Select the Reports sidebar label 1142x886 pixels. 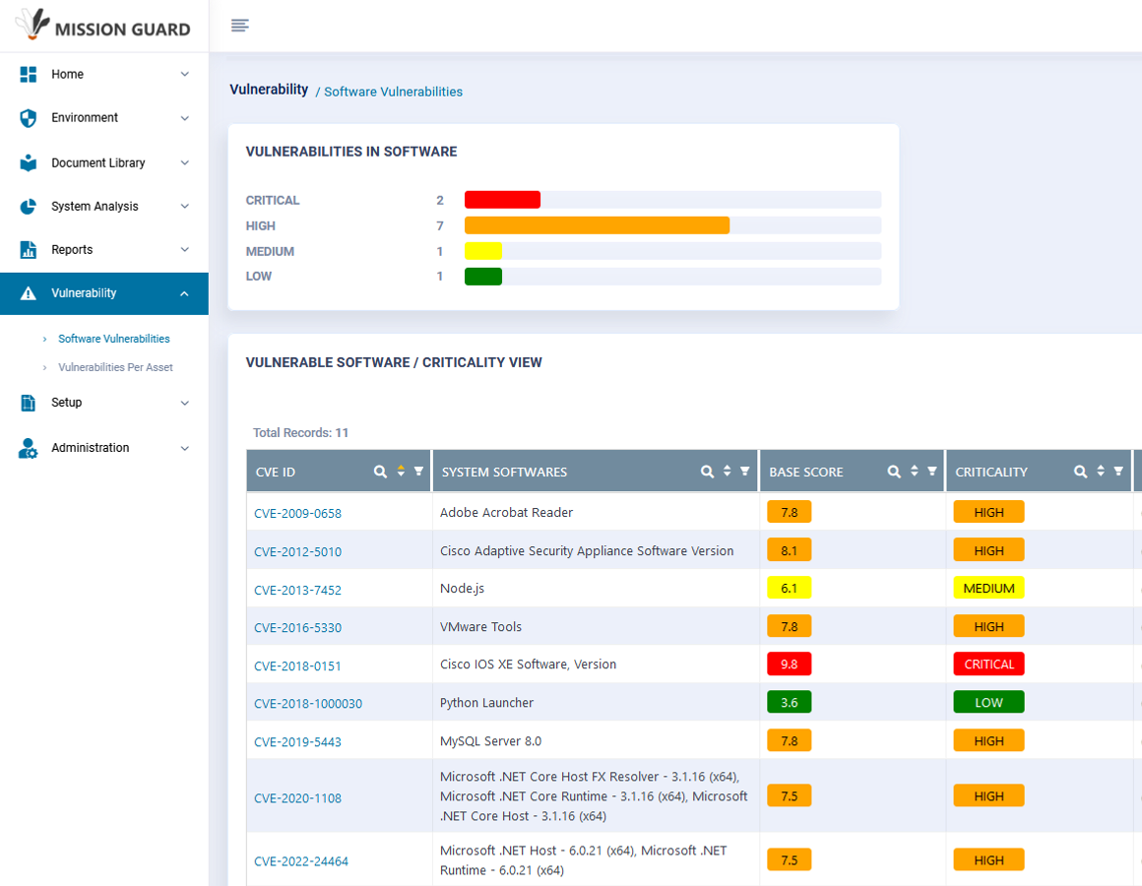tap(72, 250)
